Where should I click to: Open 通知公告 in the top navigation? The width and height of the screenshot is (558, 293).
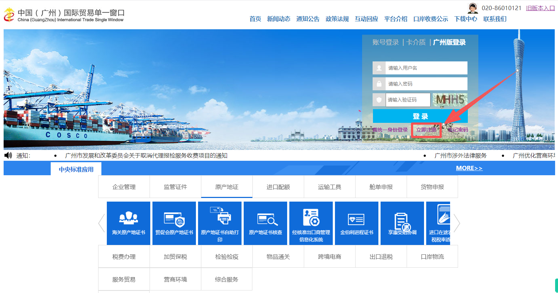(308, 19)
